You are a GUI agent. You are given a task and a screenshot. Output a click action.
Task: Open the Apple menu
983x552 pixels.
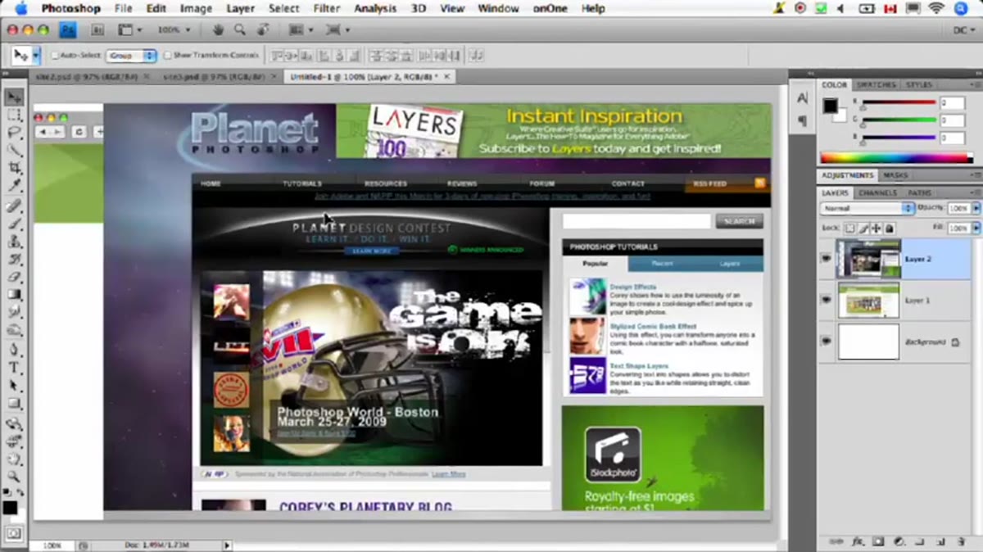(x=20, y=9)
